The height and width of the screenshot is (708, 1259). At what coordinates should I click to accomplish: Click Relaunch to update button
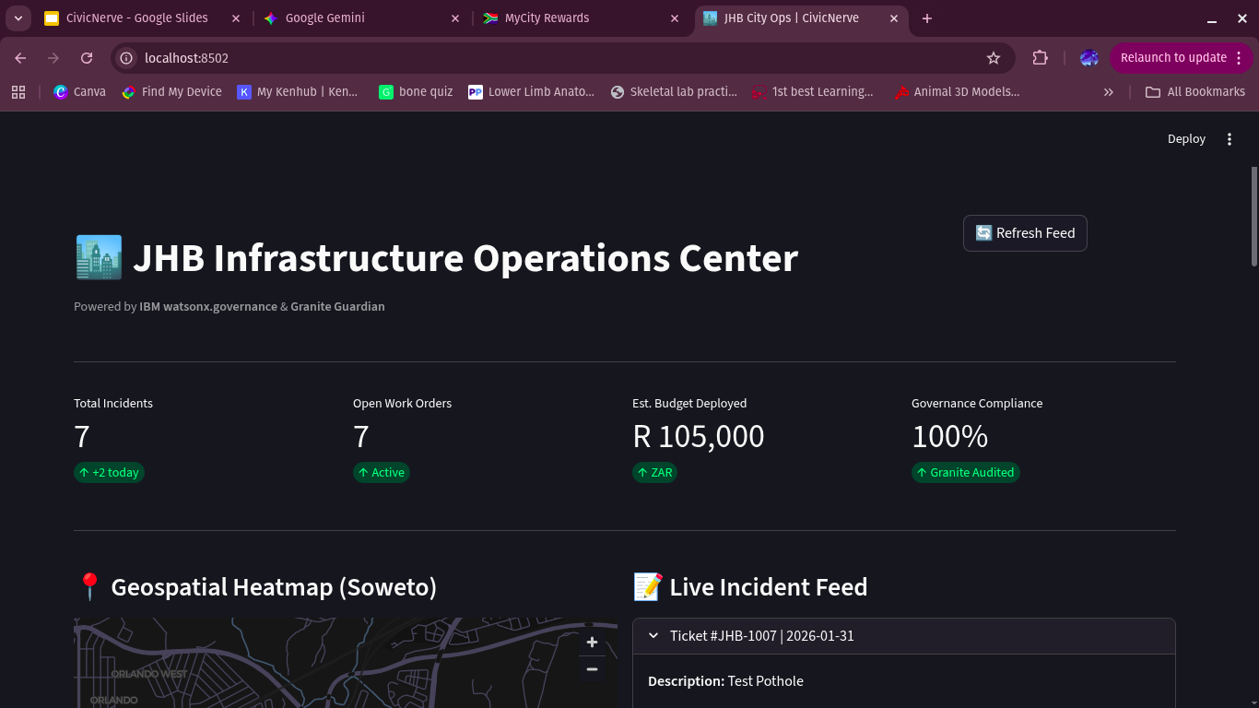1172,58
